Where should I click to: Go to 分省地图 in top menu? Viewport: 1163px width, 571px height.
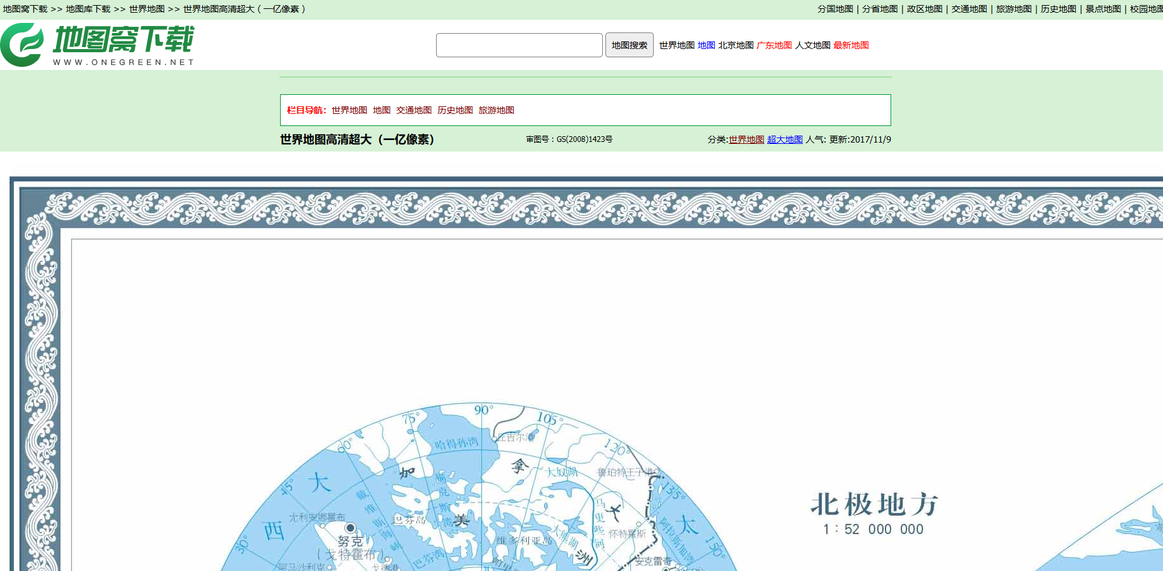[879, 9]
